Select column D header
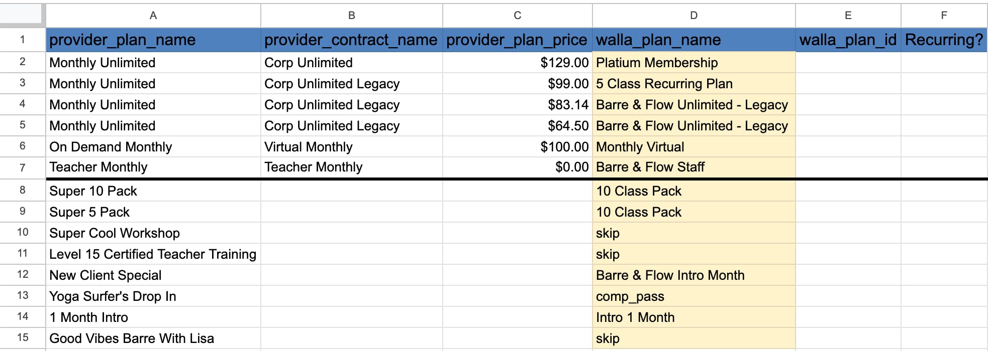The width and height of the screenshot is (988, 351). pyautogui.click(x=694, y=16)
